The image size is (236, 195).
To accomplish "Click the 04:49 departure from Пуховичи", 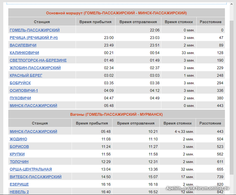I will tap(155, 98).
